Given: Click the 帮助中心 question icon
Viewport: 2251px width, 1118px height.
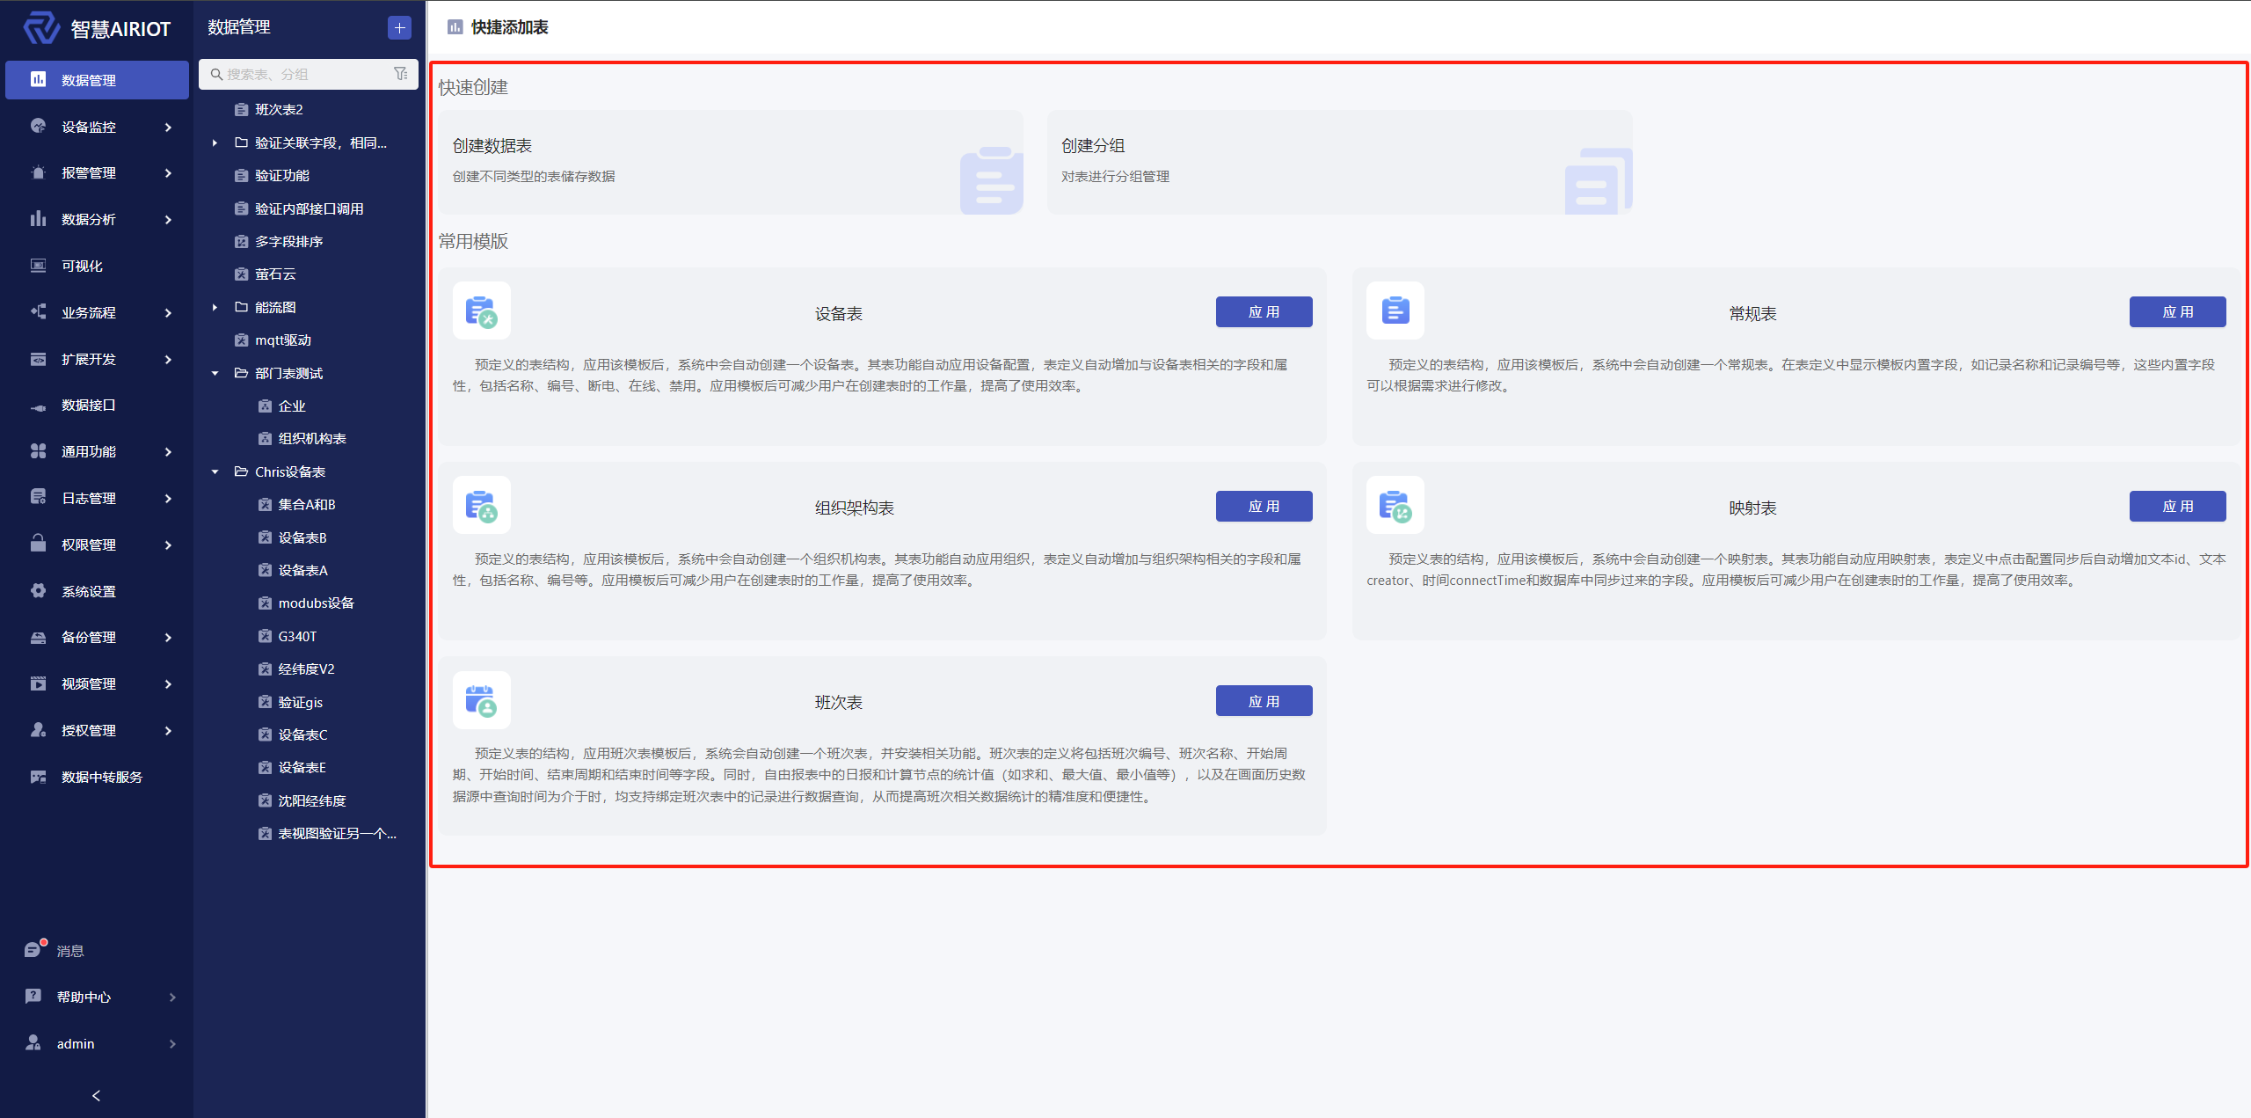Looking at the screenshot, I should tap(33, 997).
